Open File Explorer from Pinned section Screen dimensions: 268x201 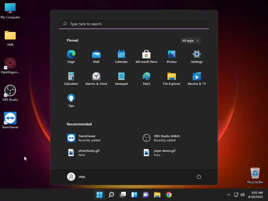[x=172, y=79]
